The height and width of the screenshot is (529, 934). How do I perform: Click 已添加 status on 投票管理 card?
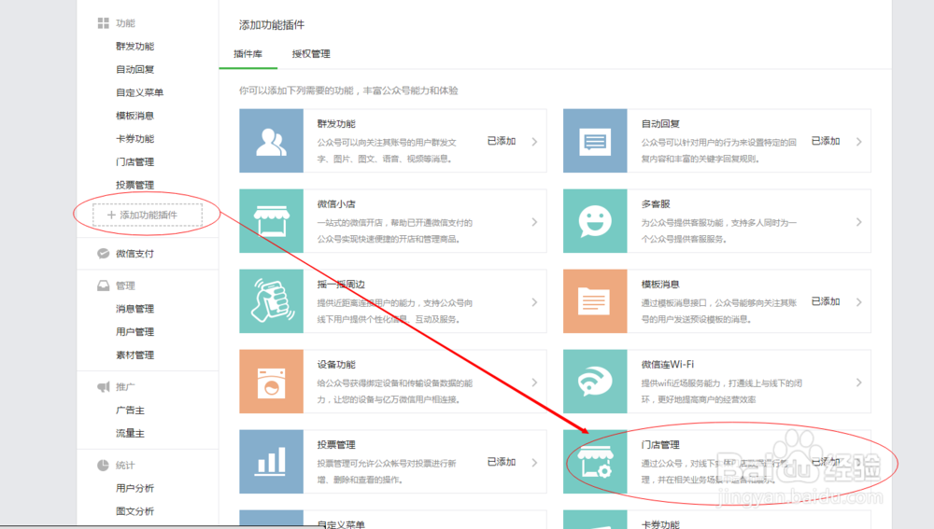502,462
